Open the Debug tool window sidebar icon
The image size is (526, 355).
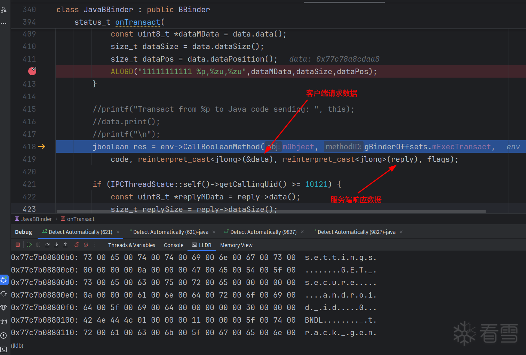[x=4, y=280]
